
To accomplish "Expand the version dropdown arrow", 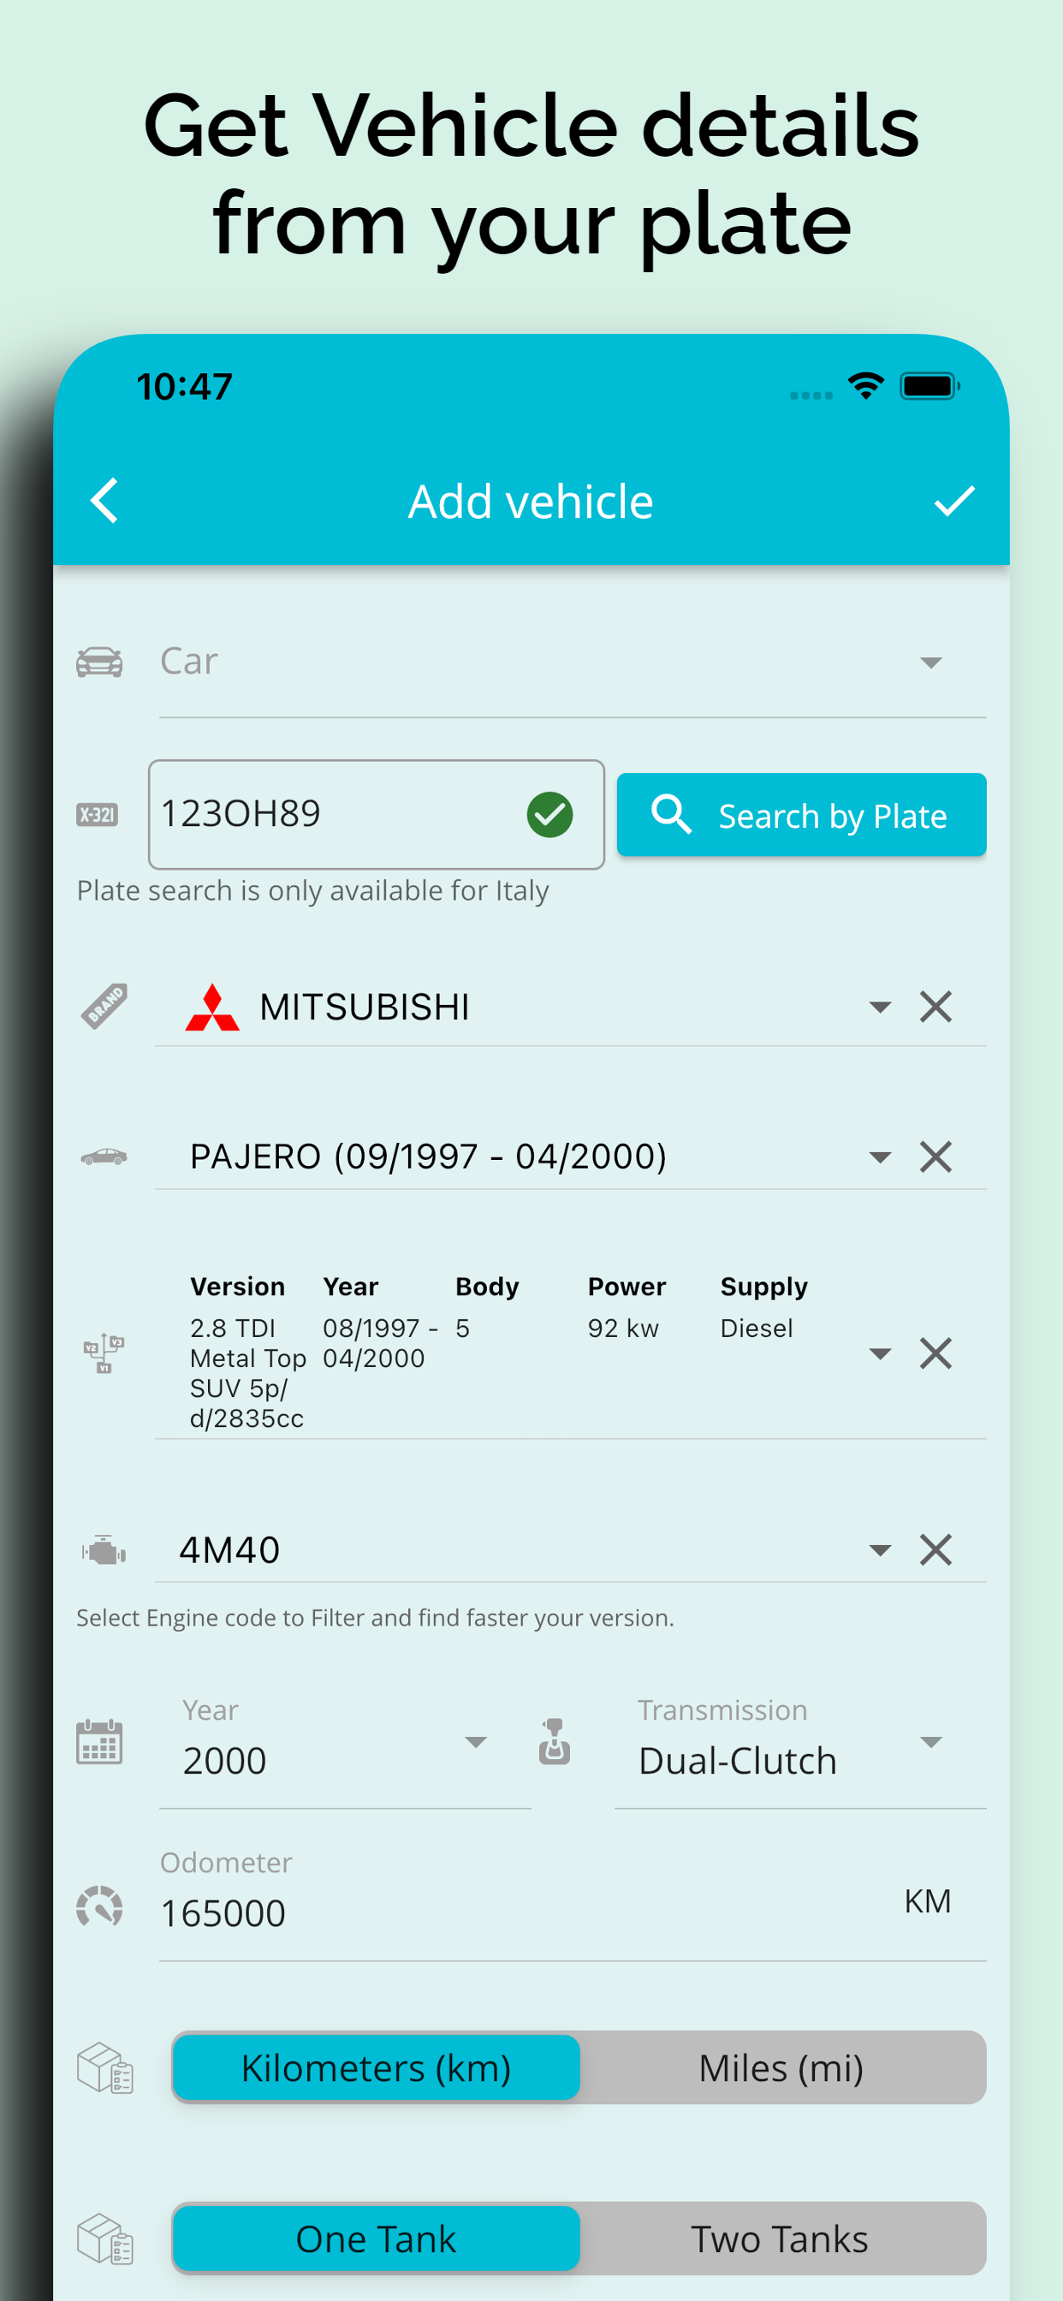I will click(x=880, y=1354).
